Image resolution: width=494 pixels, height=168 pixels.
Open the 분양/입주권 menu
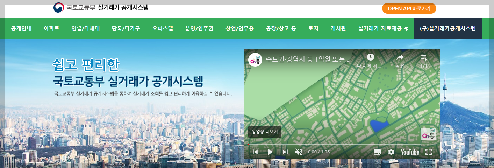coord(199,28)
